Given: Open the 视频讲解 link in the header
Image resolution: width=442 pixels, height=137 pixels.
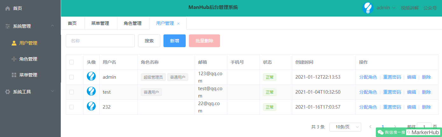Looking at the screenshot, I should tap(410, 8).
